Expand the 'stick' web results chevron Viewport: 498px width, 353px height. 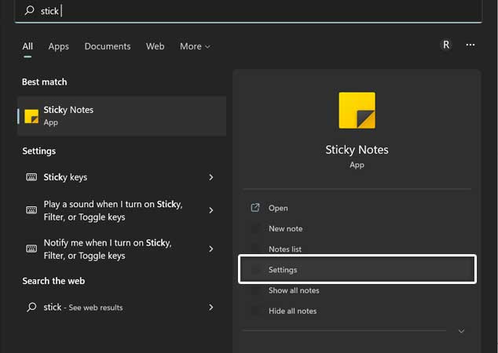tap(211, 307)
